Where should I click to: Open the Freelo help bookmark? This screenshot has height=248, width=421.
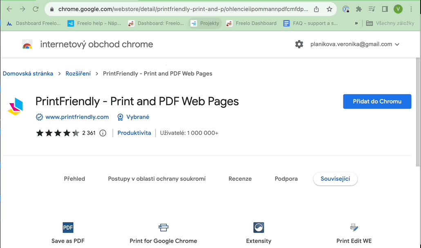[x=94, y=23]
